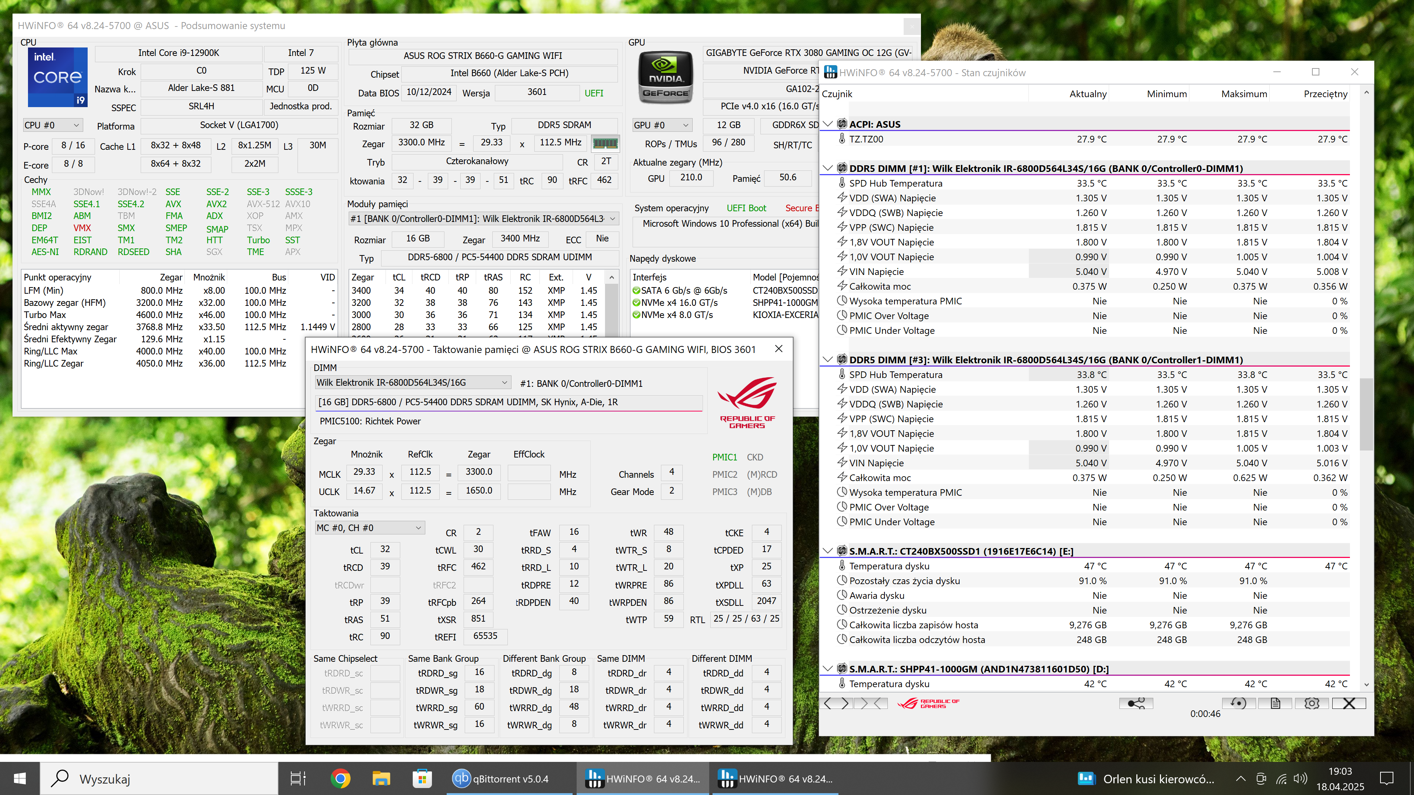Click the reset min/max clock icon
This screenshot has height=795, width=1414.
(1238, 703)
